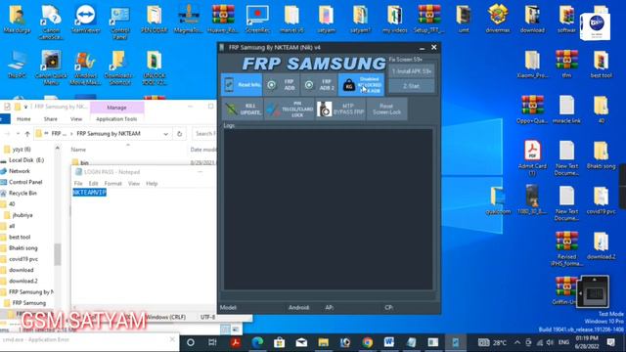
Task: Open the miracle link document icon
Action: point(566,110)
